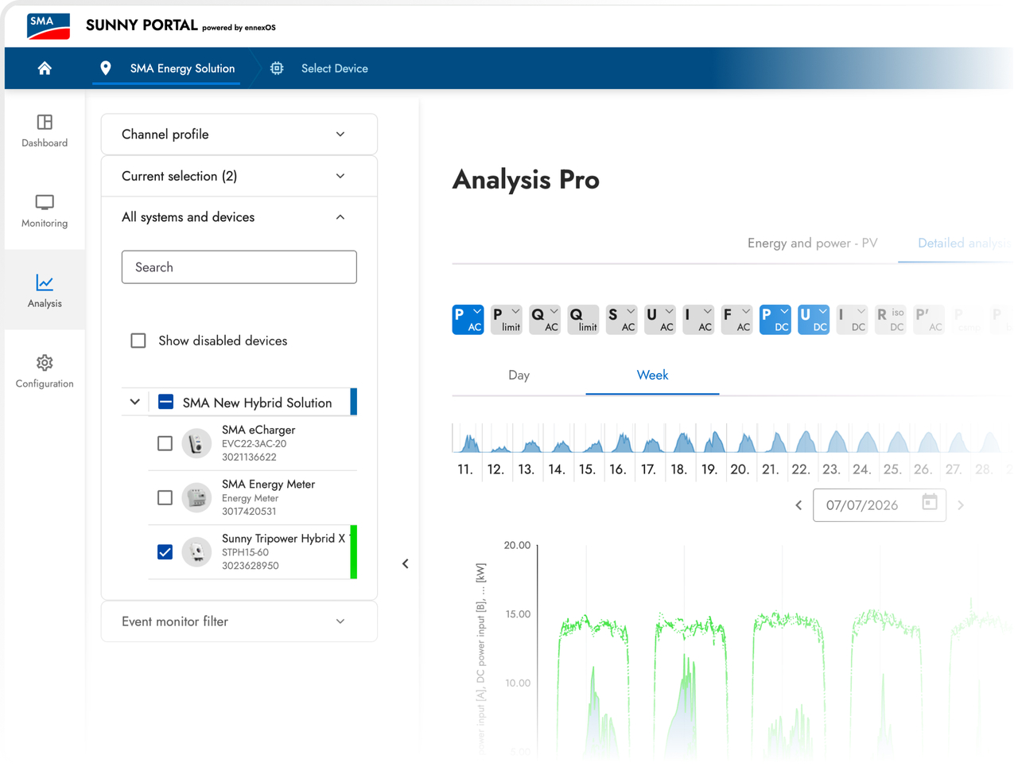Toggle the Q limit channel button
Viewport: 1018px width, 767px height.
[x=583, y=320]
